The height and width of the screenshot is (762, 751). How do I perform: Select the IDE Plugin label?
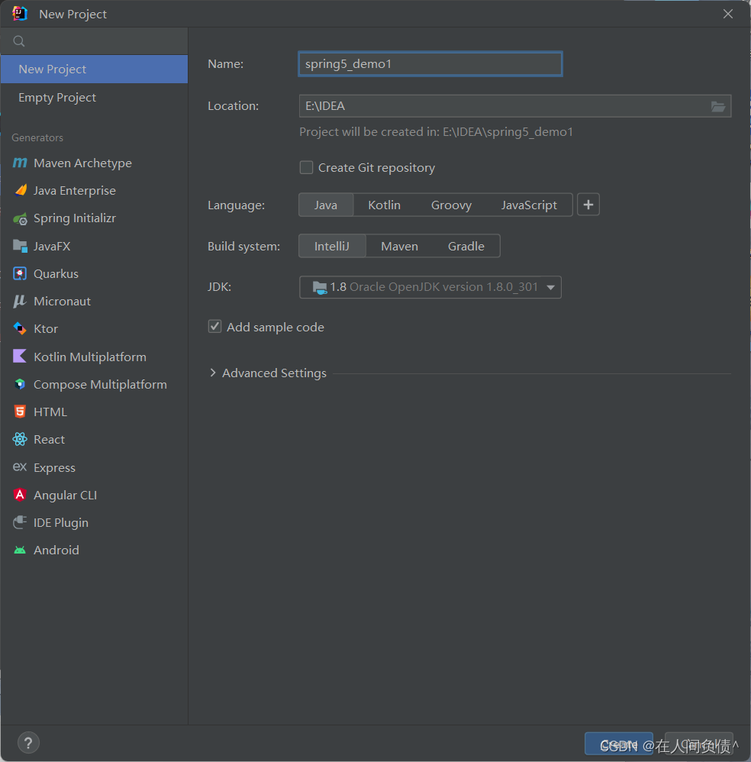pos(61,523)
